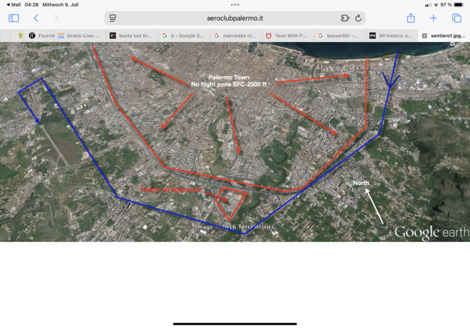Switch to the keyserbEr tab
The image size is (470, 328).
point(339,35)
